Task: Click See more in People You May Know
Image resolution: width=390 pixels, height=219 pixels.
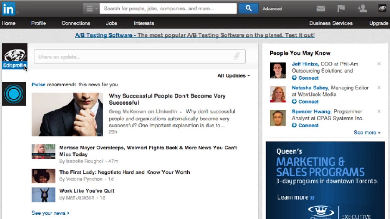Action: tap(367, 133)
